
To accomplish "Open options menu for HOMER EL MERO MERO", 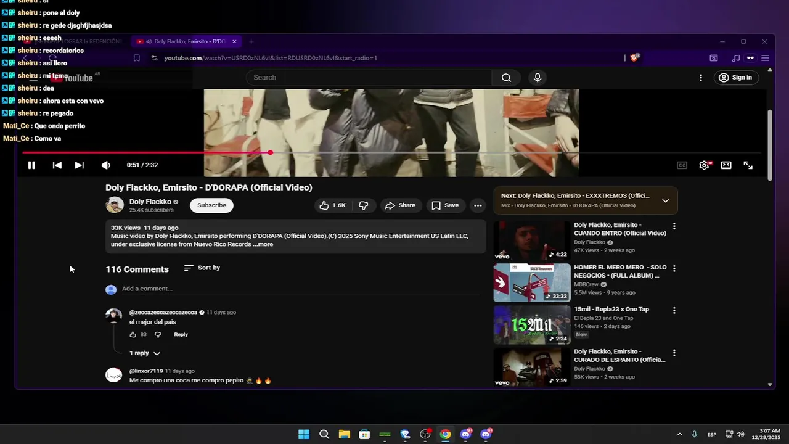I will (674, 269).
